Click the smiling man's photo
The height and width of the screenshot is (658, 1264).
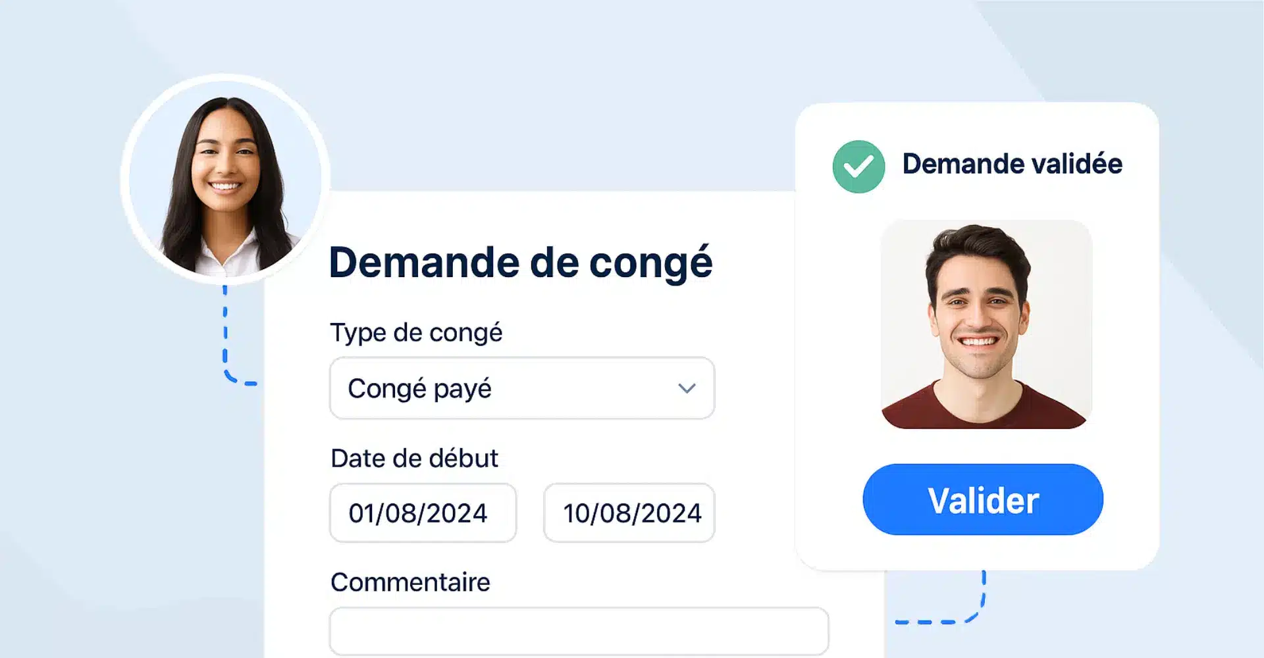[x=986, y=324]
